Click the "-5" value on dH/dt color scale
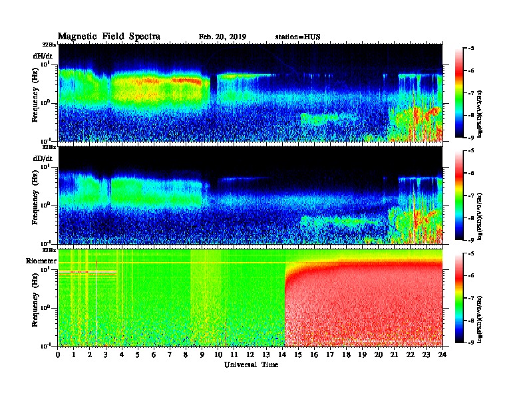Viewport: 527px width, 407px height. 471,49
